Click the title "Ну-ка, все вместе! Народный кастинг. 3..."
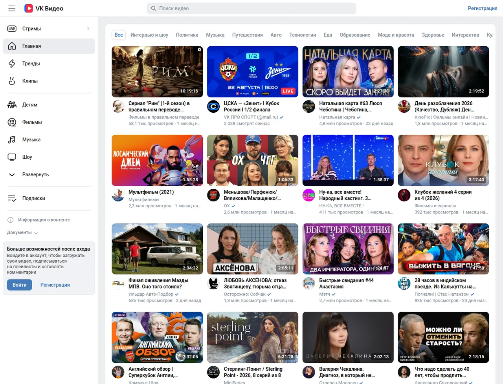503x384 pixels. (345, 195)
